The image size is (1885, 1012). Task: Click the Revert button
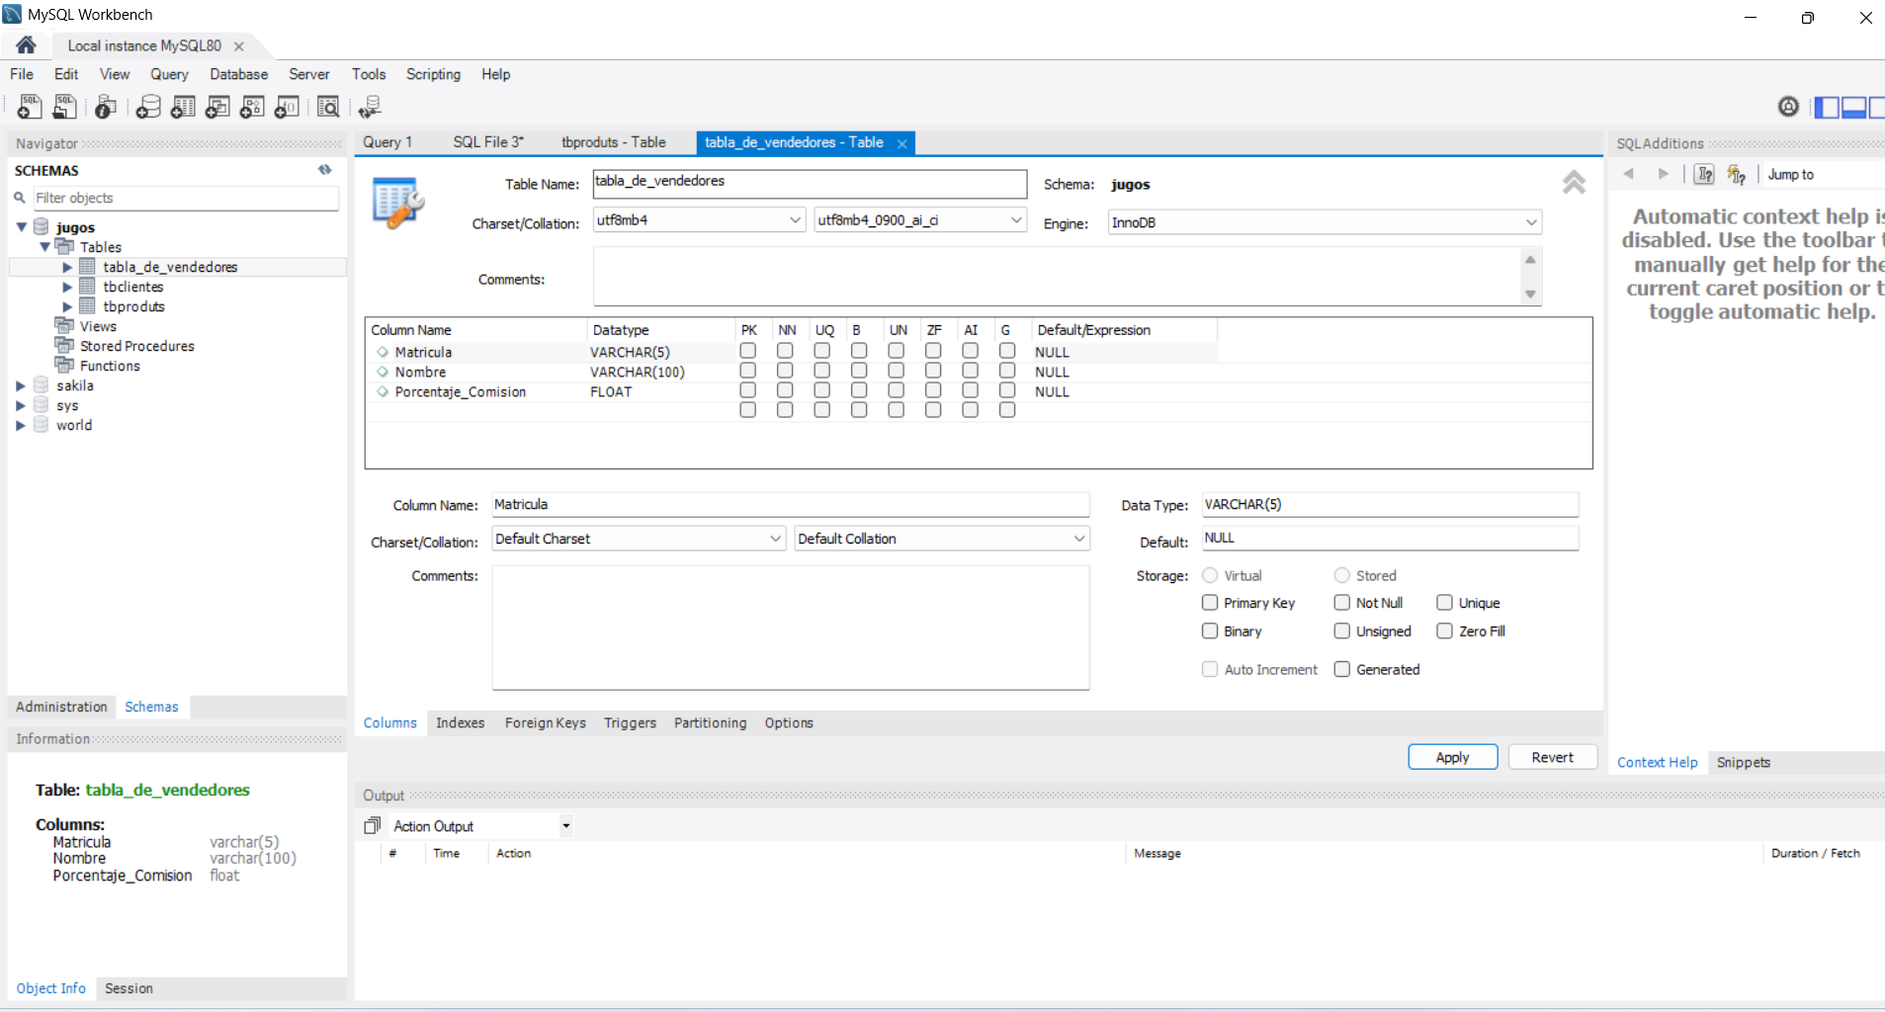point(1553,757)
